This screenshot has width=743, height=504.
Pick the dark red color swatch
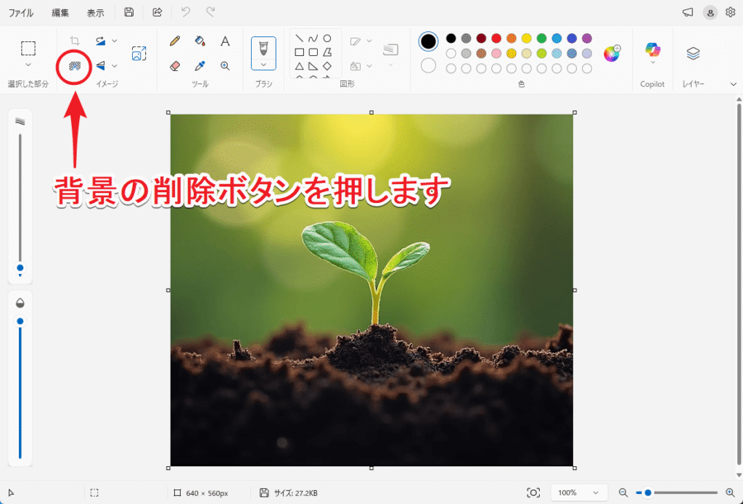pos(481,38)
